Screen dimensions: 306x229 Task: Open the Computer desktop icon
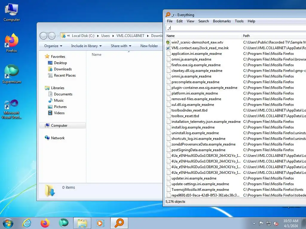[x=12, y=13]
